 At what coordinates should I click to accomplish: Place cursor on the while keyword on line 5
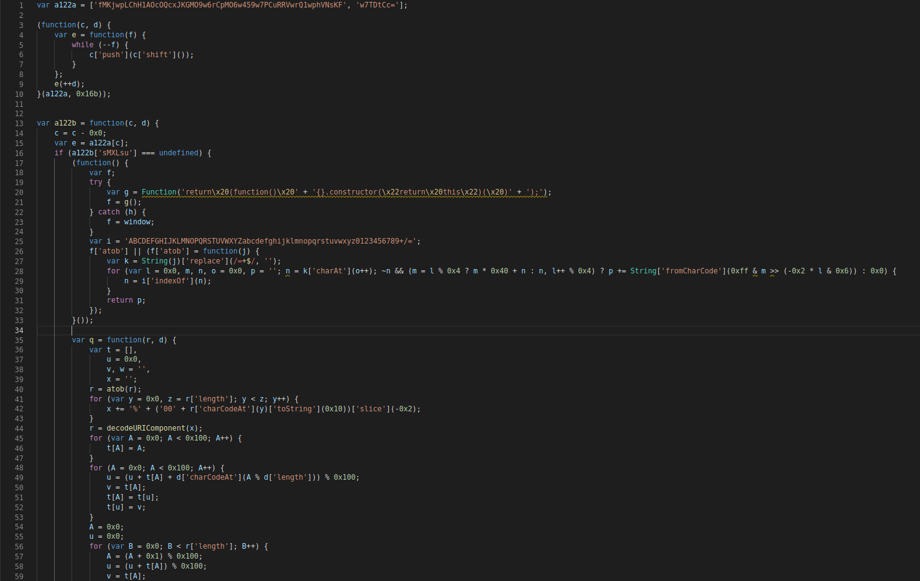(x=81, y=44)
